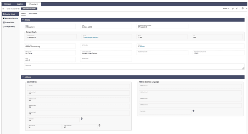Viewport: 248px width, 134px height.
Task: Click the Supplier Tax Code field
Action: pyautogui.click(x=162, y=53)
